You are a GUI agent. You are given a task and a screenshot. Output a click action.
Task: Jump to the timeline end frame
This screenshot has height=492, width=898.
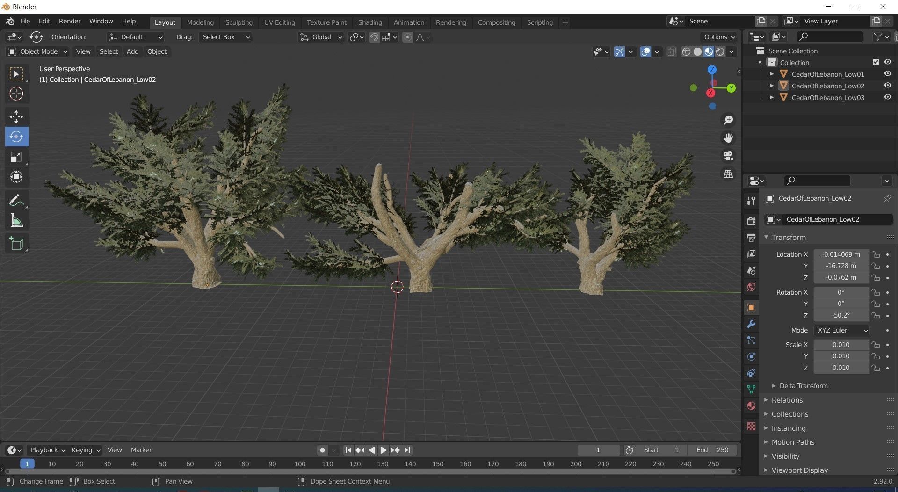pyautogui.click(x=407, y=450)
